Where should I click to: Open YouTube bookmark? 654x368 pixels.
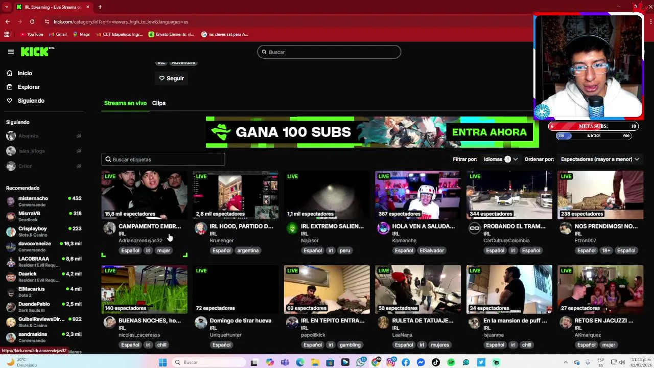pyautogui.click(x=32, y=34)
